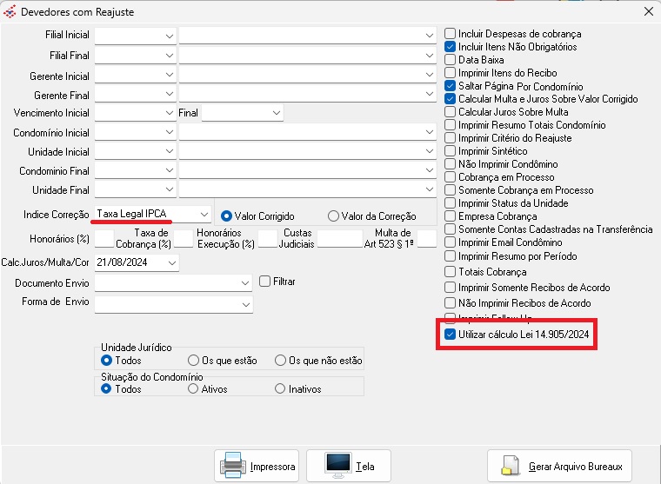Check the Filtrar checkbox

pos(266,282)
